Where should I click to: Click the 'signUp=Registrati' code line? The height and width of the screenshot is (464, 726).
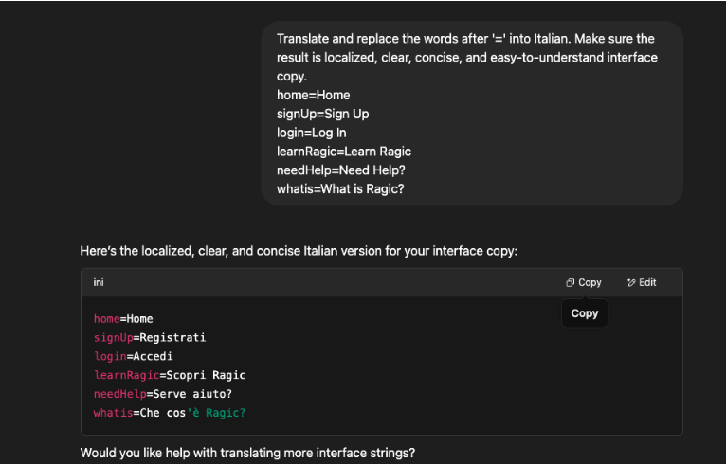click(x=150, y=338)
